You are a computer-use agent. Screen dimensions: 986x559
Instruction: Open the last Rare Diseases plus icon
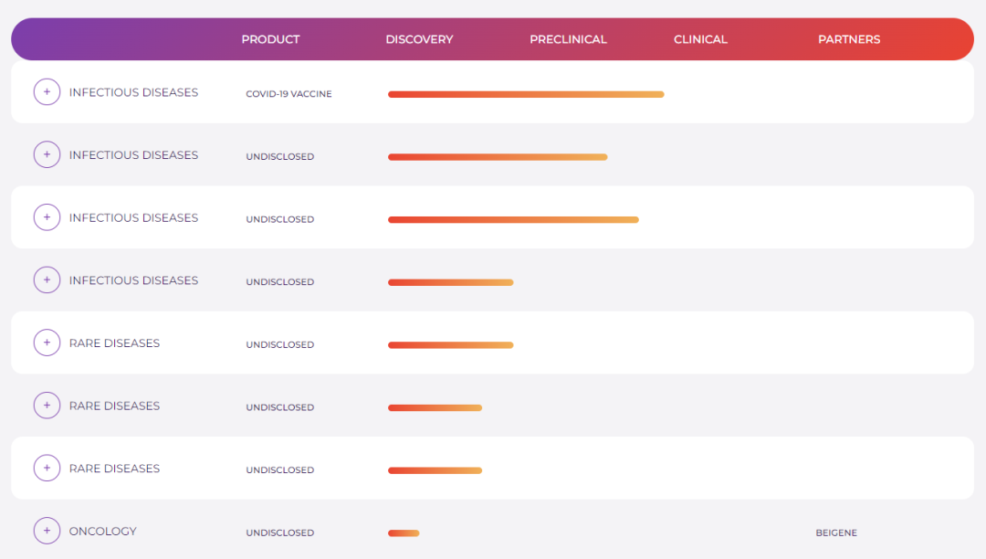[47, 468]
